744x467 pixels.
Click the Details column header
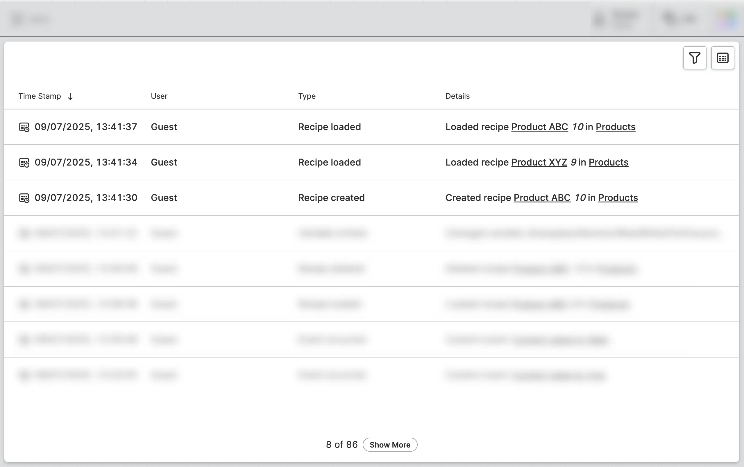click(457, 96)
